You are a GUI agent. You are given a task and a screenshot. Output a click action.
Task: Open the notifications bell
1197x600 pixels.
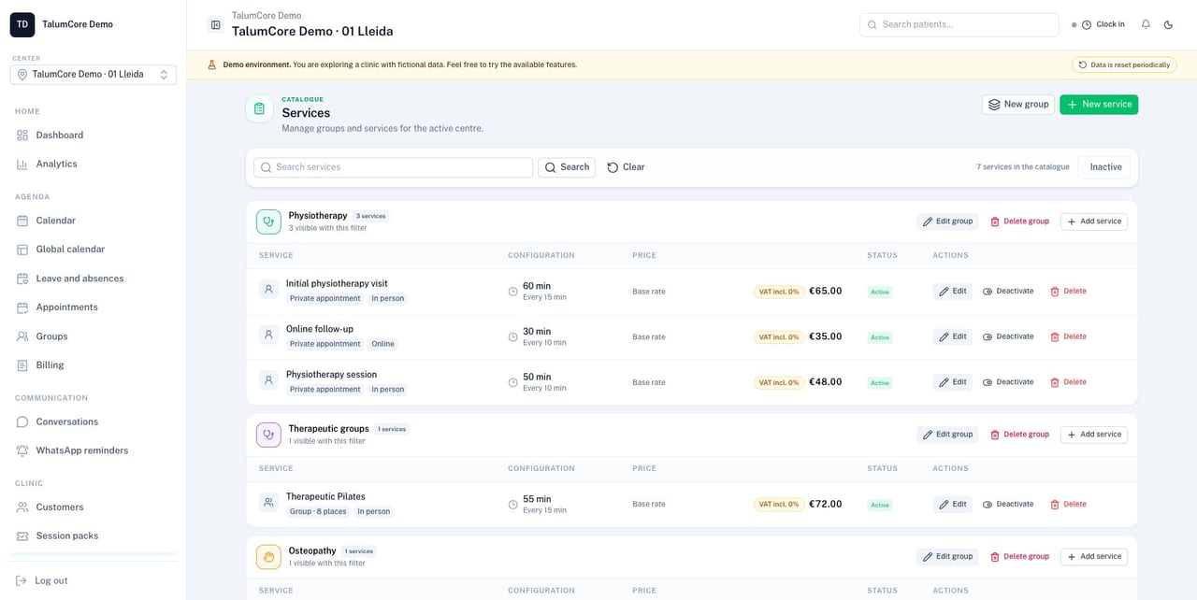click(x=1146, y=24)
